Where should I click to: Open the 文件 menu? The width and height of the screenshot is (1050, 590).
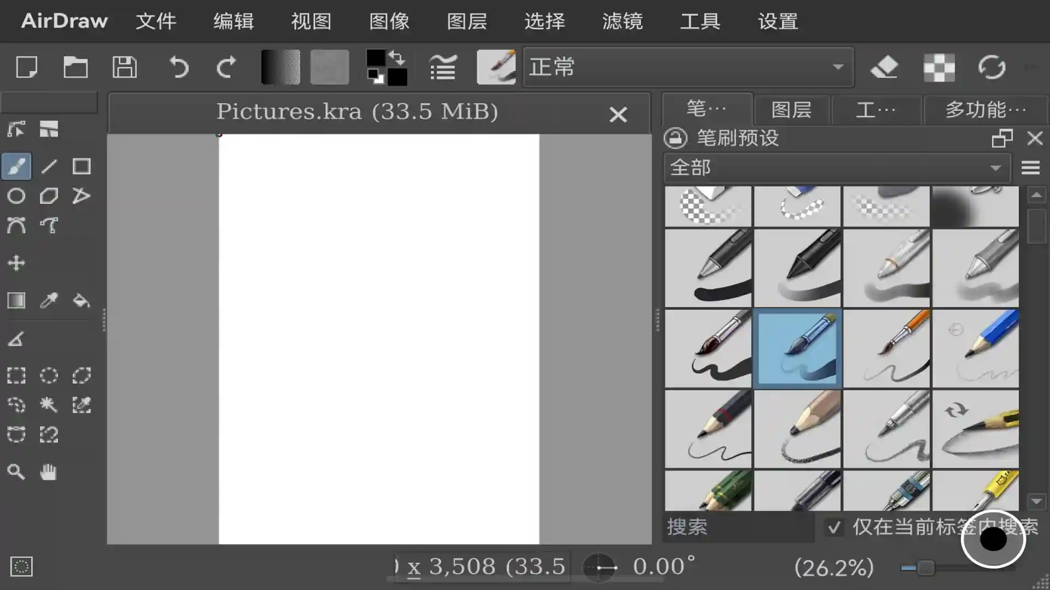pos(156,21)
